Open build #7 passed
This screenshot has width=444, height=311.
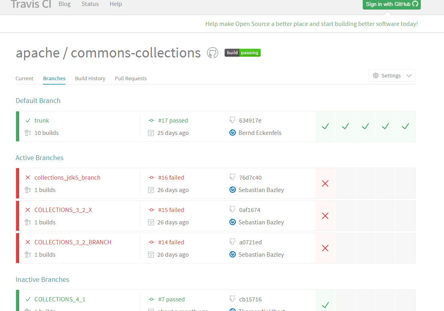point(171,299)
